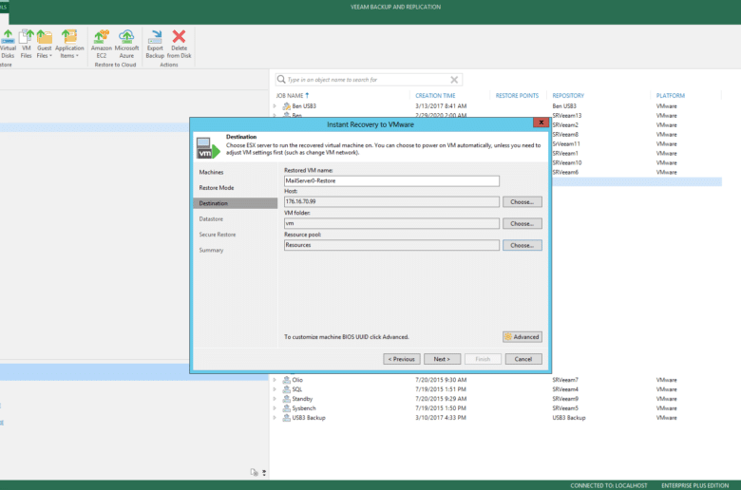
Task: Click the Olio job icon
Action: [x=286, y=380]
